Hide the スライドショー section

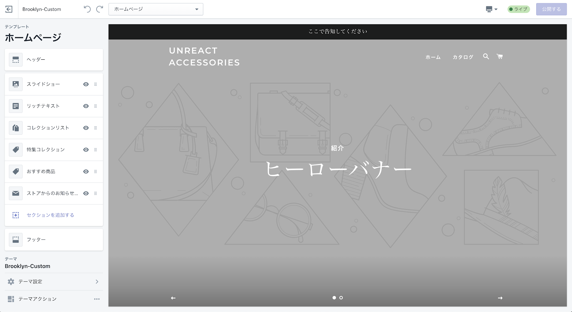pyautogui.click(x=86, y=84)
